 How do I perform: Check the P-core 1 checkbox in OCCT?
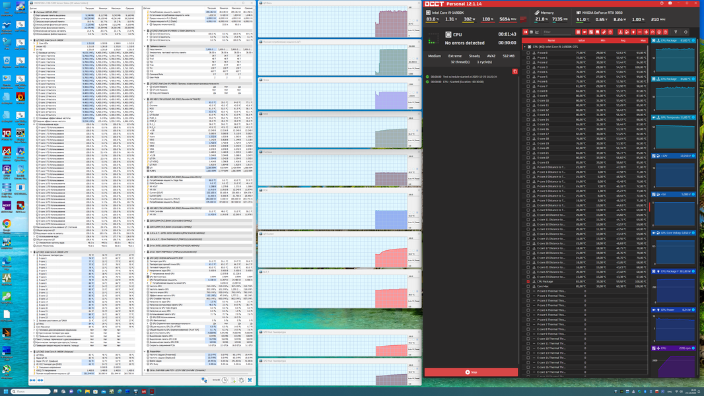point(528,58)
